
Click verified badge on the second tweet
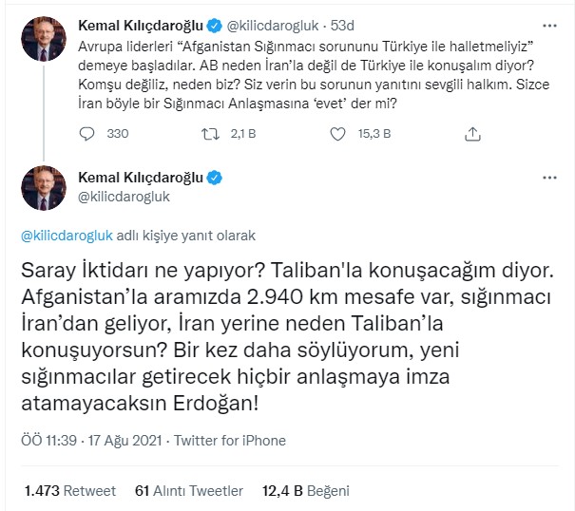216,178
